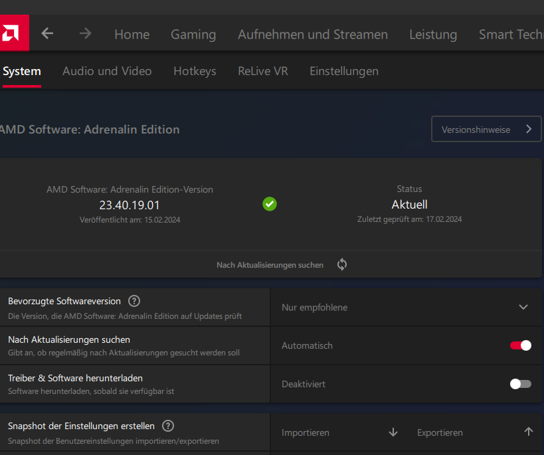Open the Home tab
The height and width of the screenshot is (455, 544).
pos(132,35)
